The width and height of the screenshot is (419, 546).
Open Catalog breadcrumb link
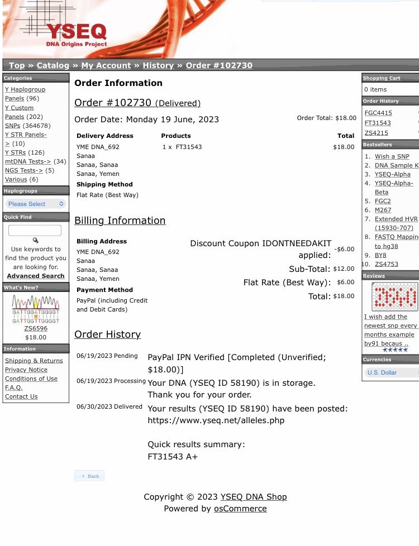53,65
